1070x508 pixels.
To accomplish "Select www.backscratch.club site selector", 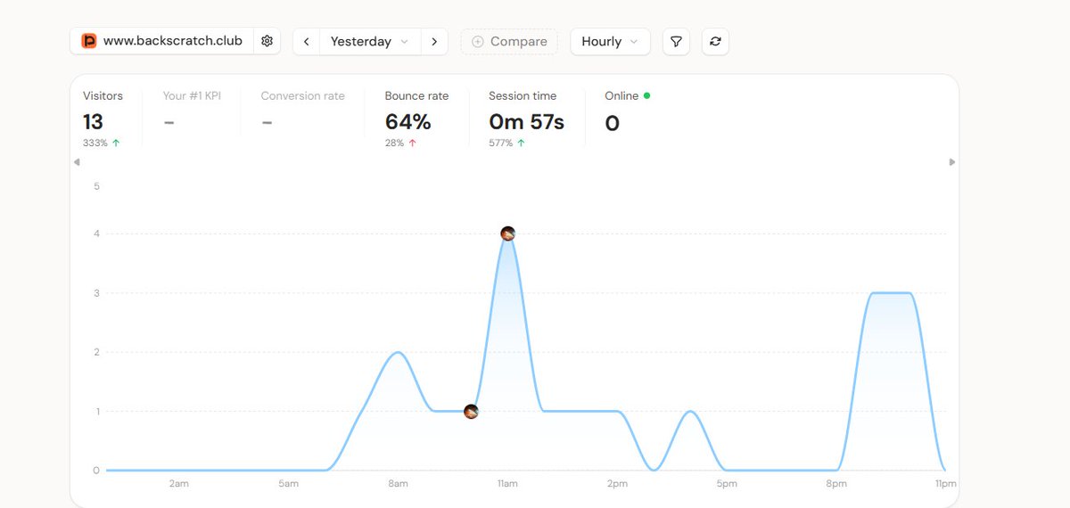I will coord(162,41).
